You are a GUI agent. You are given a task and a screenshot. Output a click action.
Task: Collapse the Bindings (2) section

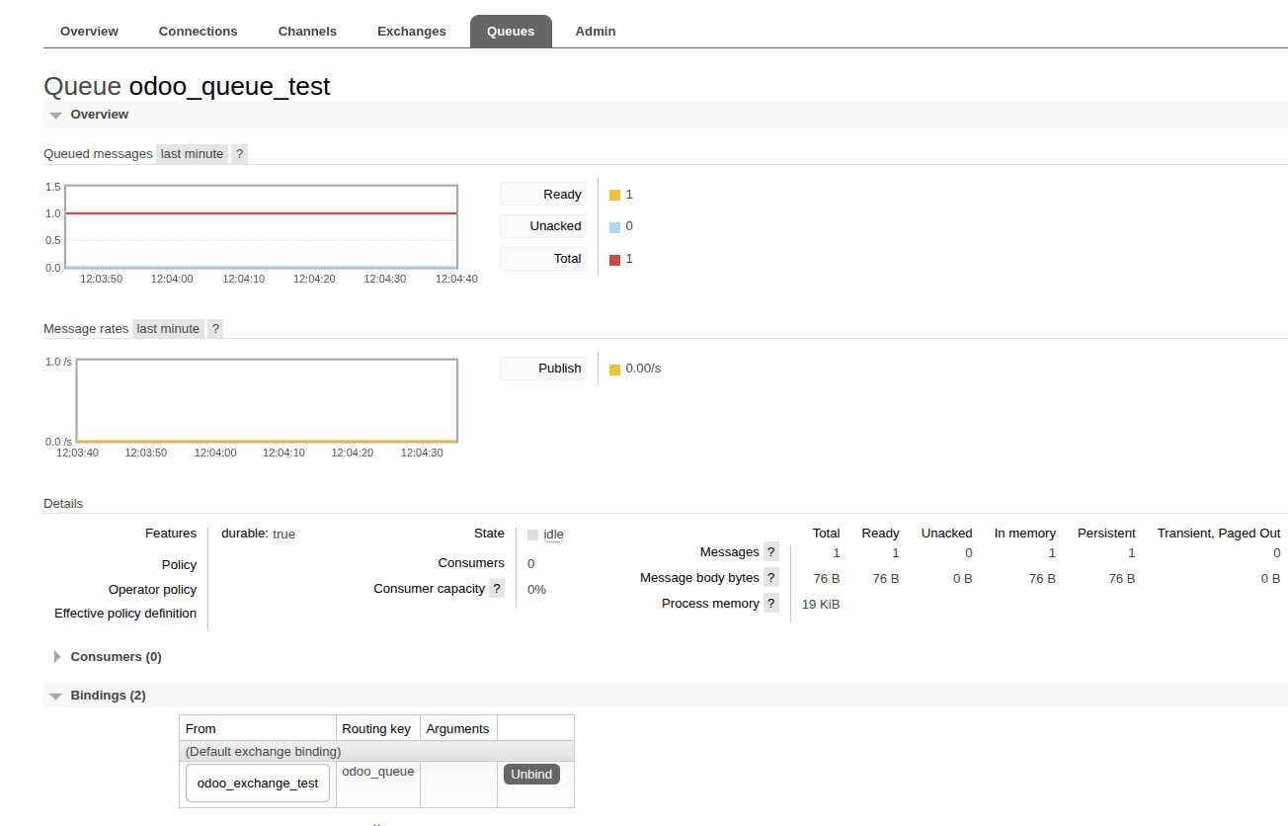108,696
